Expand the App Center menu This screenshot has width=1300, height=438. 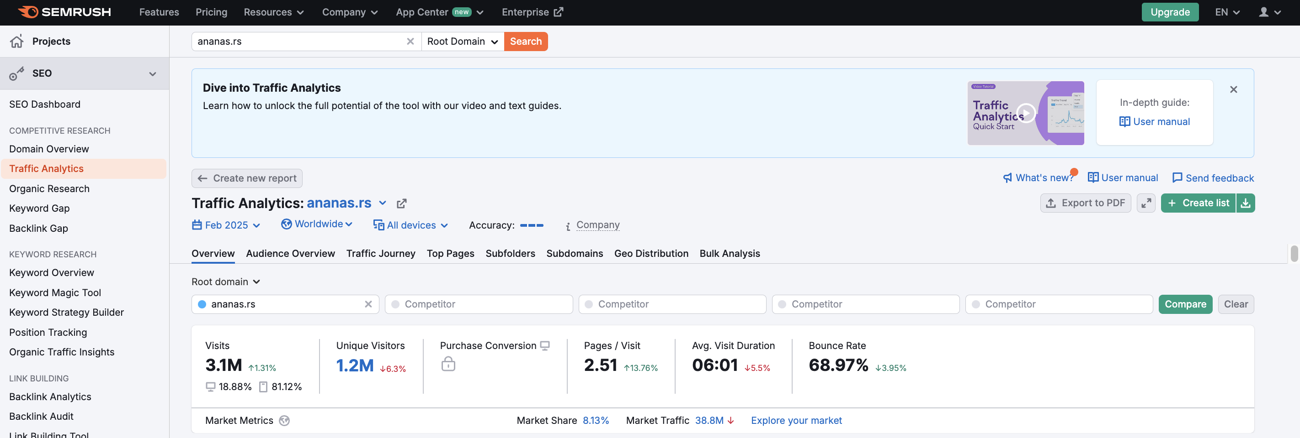(440, 12)
